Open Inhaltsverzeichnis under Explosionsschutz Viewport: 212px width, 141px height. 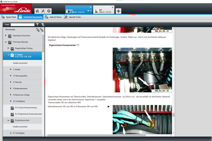pyautogui.click(x=20, y=127)
